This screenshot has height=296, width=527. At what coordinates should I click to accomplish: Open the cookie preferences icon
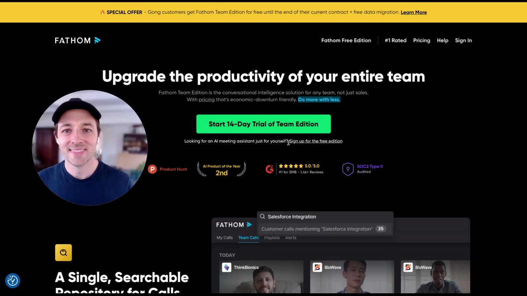coord(13,280)
